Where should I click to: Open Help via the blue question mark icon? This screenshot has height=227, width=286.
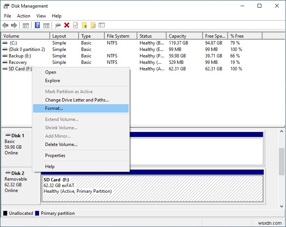[x=37, y=25]
